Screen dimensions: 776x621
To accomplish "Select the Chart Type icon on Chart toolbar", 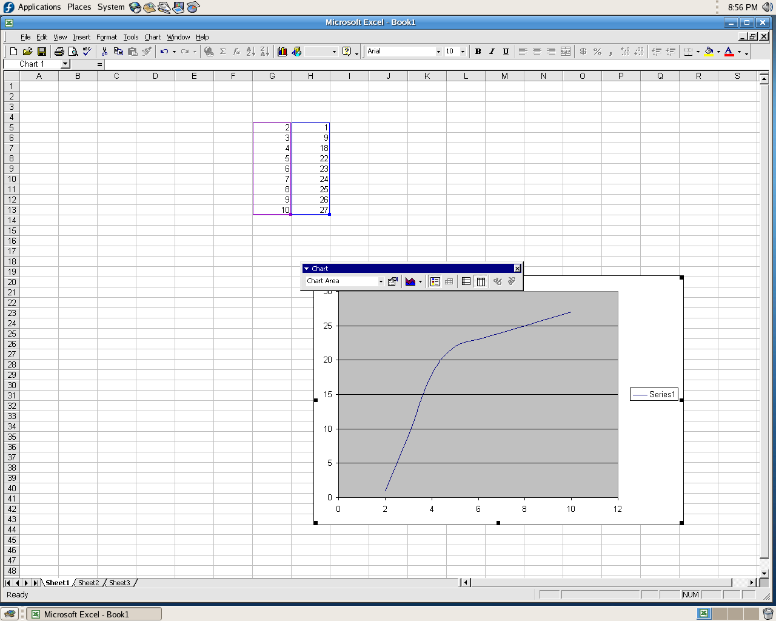I will pos(410,281).
